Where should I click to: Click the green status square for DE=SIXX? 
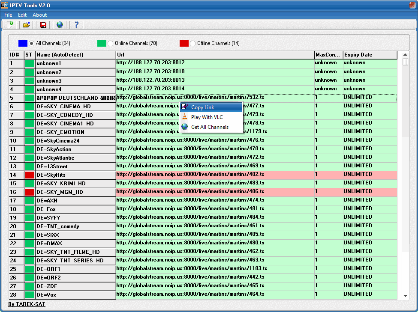(30, 235)
